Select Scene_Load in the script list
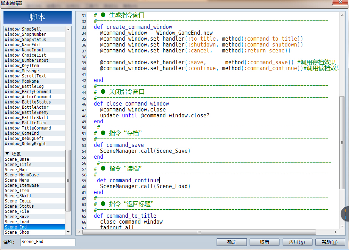Screen dimensions: 349x250 pyautogui.click(x=34, y=222)
